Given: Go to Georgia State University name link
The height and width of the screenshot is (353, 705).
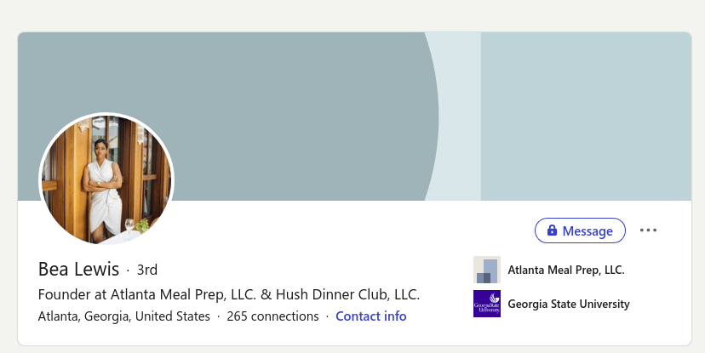Looking at the screenshot, I should click(569, 304).
